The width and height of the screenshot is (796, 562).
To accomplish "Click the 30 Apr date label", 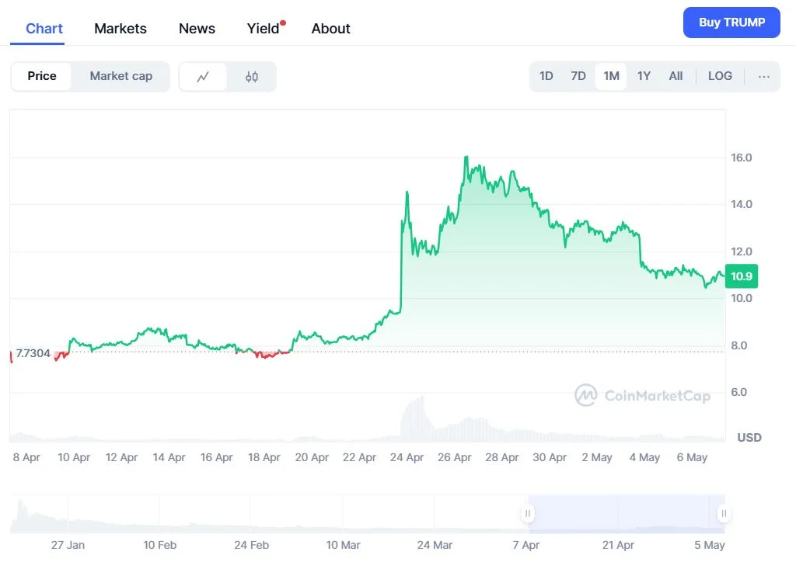I will (x=550, y=457).
